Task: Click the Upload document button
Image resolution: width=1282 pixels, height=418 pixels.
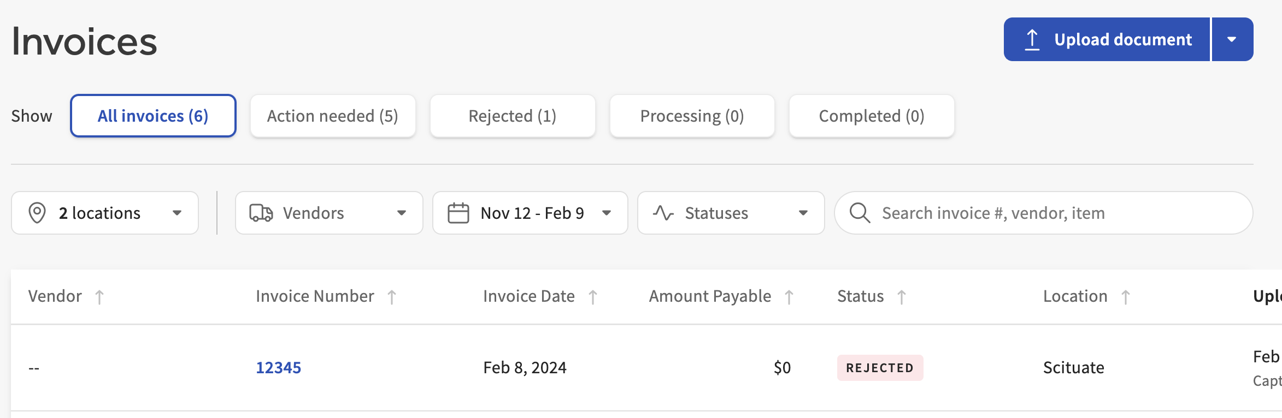Action: pyautogui.click(x=1107, y=39)
